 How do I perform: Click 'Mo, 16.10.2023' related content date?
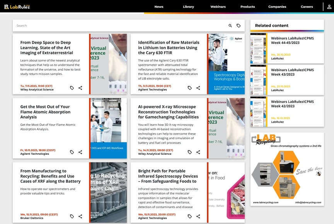280,118
